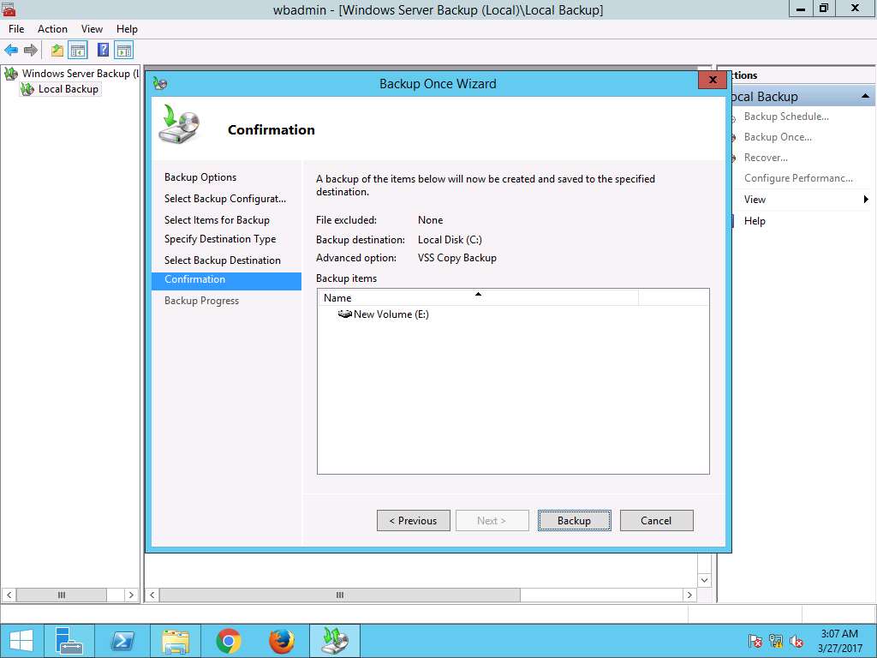Viewport: 877px width, 658px height.
Task: Click Windows Server Backup taskbar icon
Action: point(335,641)
